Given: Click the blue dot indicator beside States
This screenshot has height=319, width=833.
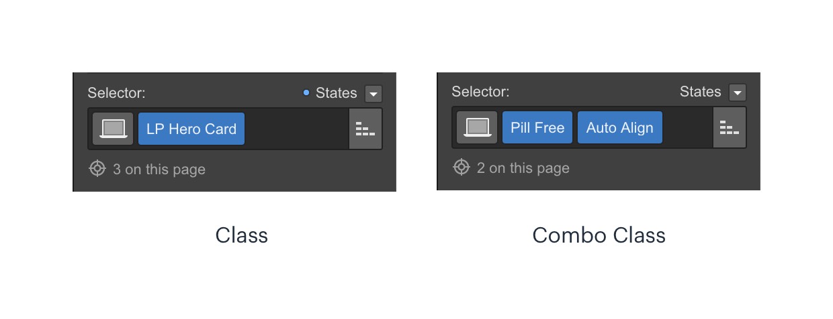Looking at the screenshot, I should click(306, 92).
